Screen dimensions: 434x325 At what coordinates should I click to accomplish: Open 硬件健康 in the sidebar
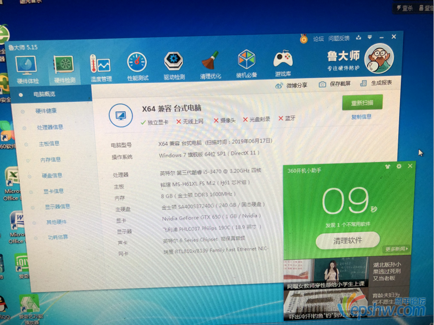tap(46, 111)
